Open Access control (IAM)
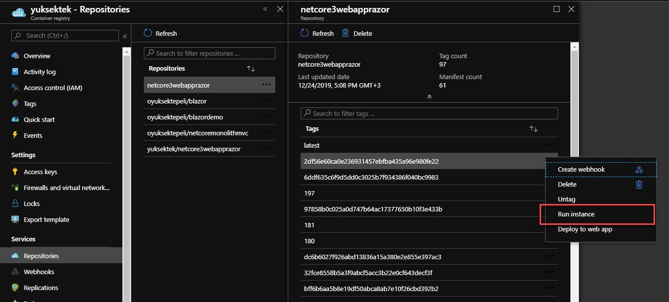669x302 pixels. point(53,88)
